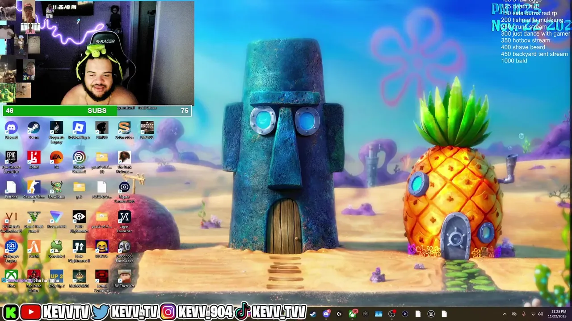572x321 pixels.
Task: Launch Steam from the desktop
Action: (x=34, y=130)
